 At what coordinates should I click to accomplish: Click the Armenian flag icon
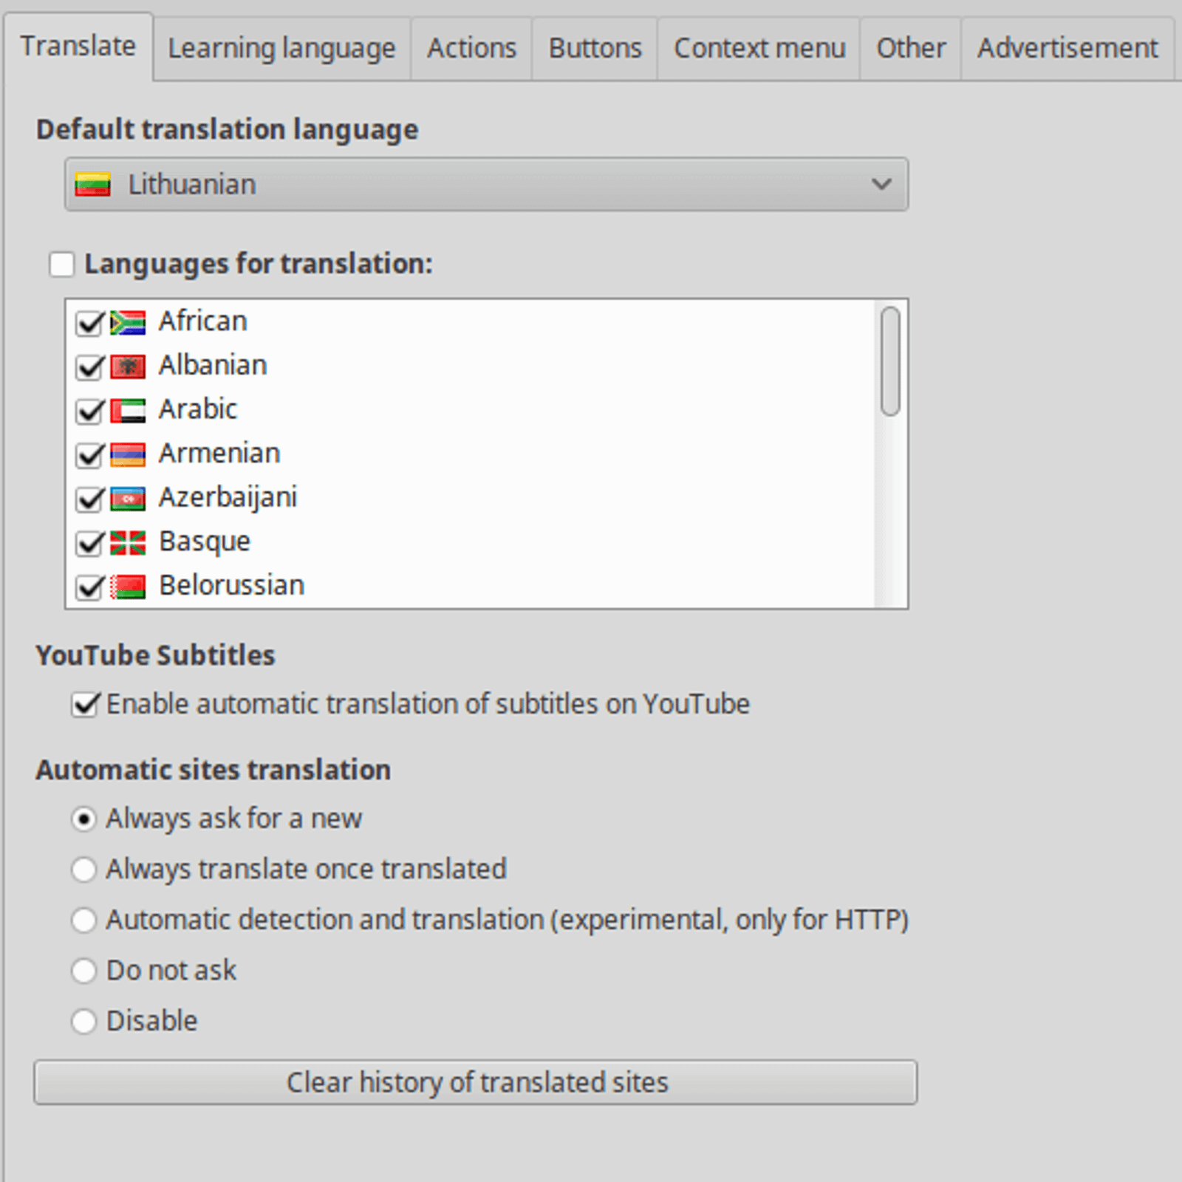coord(128,454)
